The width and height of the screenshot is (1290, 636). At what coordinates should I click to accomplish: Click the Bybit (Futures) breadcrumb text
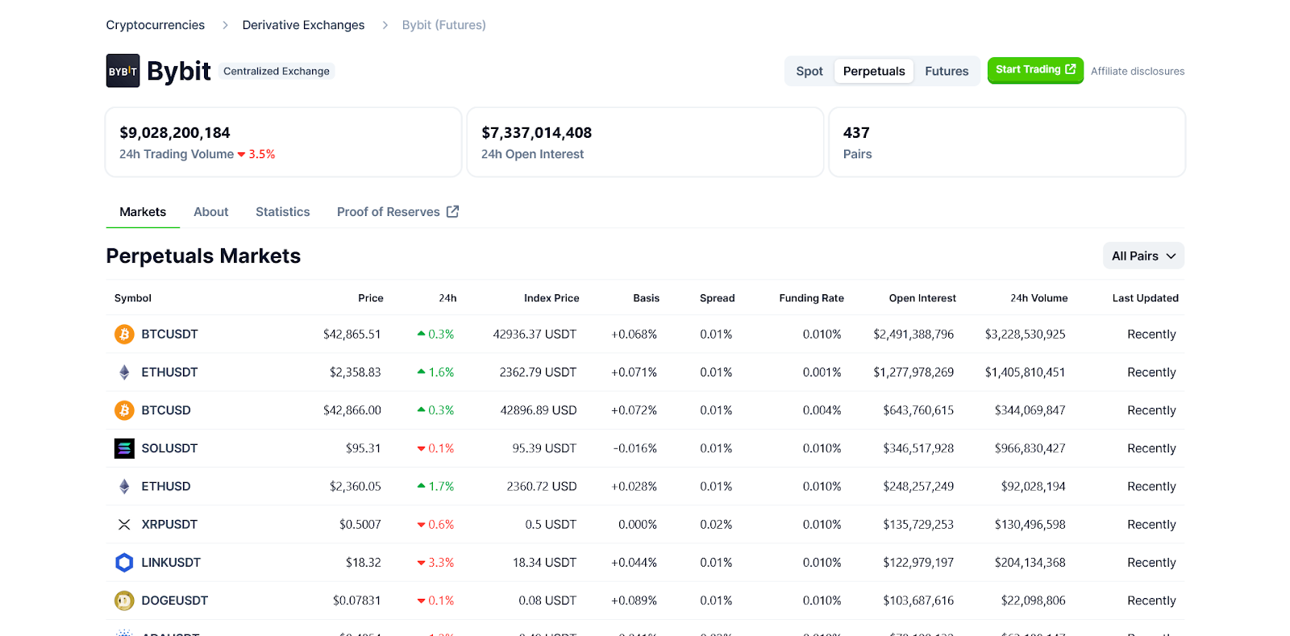click(x=444, y=25)
